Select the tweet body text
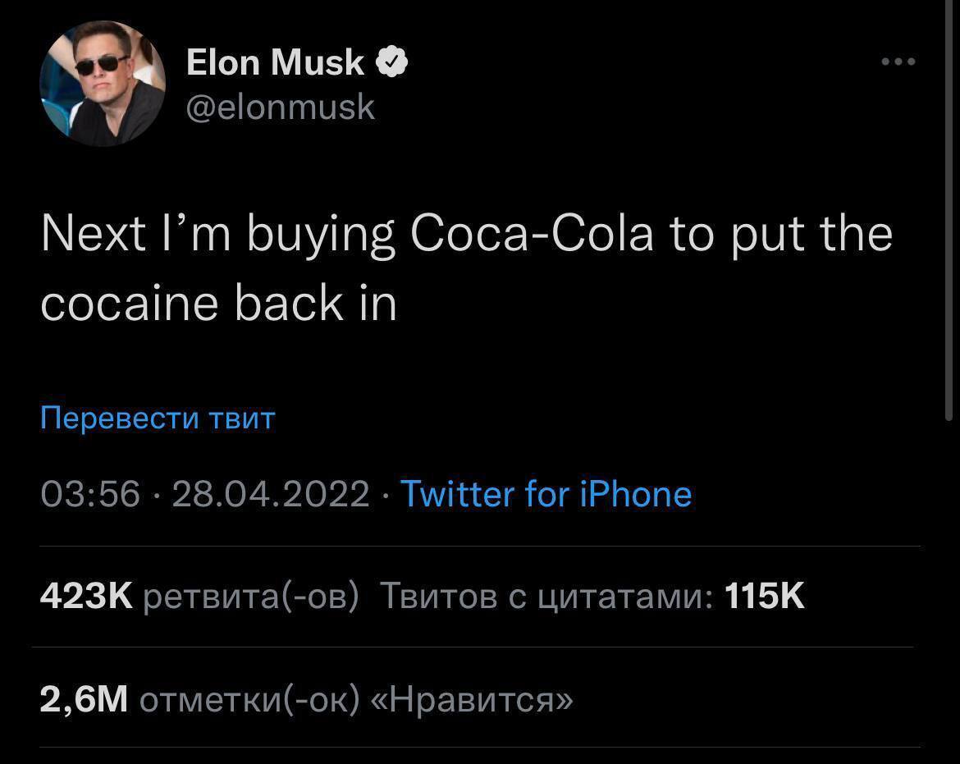 (466, 267)
